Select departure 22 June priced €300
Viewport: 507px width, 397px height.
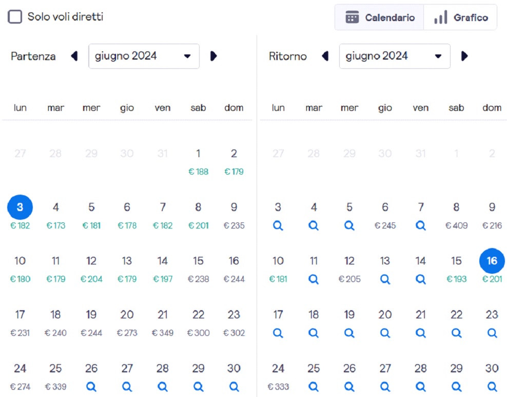pyautogui.click(x=198, y=323)
